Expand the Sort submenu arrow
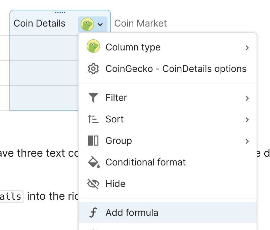This screenshot has height=230, width=270. pyautogui.click(x=247, y=119)
